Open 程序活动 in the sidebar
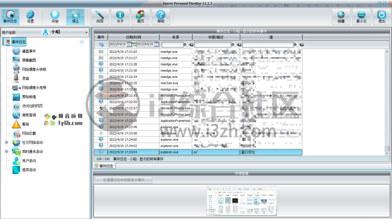 pyautogui.click(x=29, y=170)
